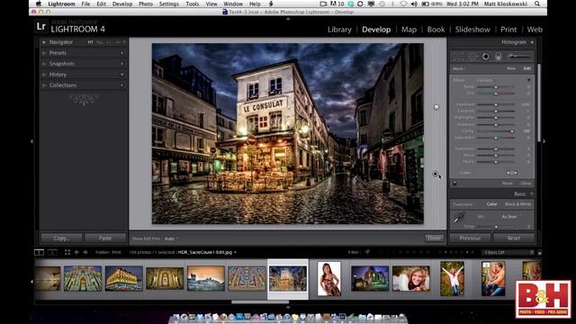
Task: Open the Develop menu in menu bar
Action: (x=122, y=4)
